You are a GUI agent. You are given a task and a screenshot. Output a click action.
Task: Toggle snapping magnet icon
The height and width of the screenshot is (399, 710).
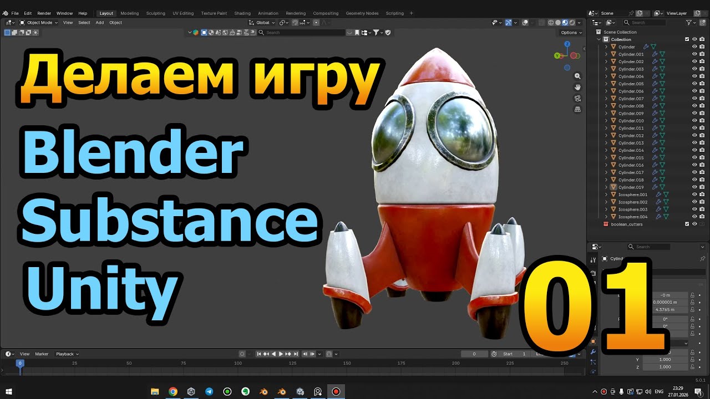click(295, 23)
